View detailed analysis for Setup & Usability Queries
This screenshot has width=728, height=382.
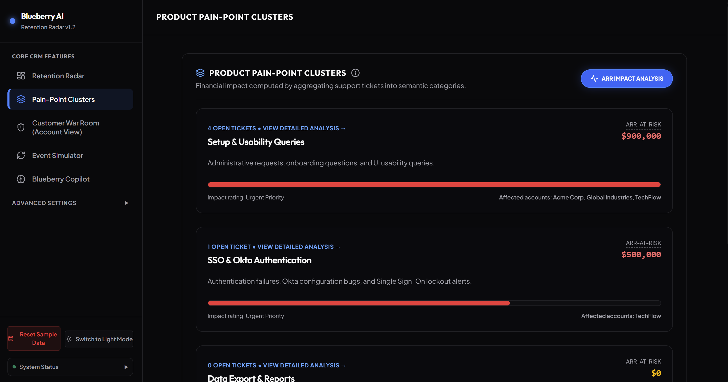pyautogui.click(x=304, y=128)
